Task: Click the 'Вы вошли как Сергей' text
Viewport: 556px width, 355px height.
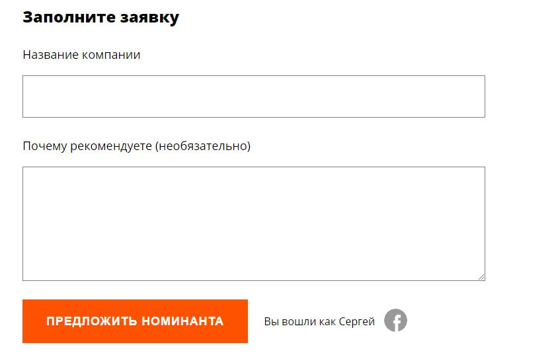Action: (319, 322)
